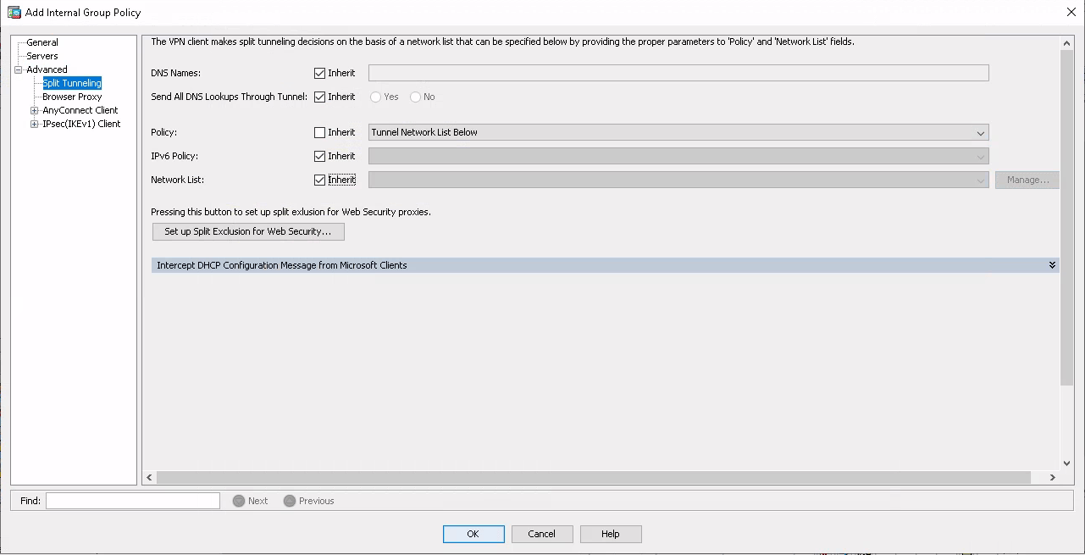This screenshot has height=555, width=1085.
Task: Click the Add Internal Group Policy title icon
Action: click(14, 13)
